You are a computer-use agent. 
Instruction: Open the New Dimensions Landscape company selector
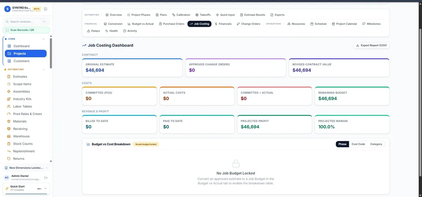(x=26, y=168)
